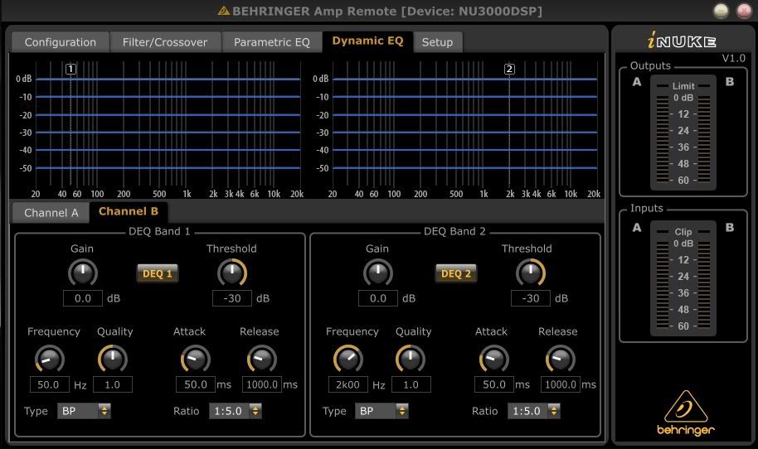
Task: Click the Inputs 'Clip' indicator label
Action: click(683, 232)
